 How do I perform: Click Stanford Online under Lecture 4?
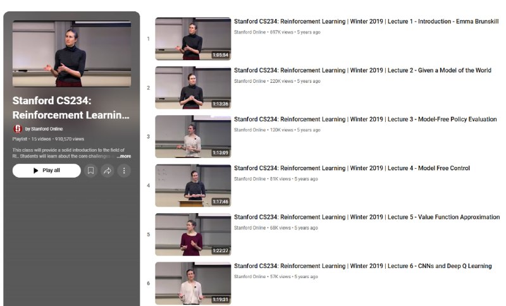pos(250,179)
